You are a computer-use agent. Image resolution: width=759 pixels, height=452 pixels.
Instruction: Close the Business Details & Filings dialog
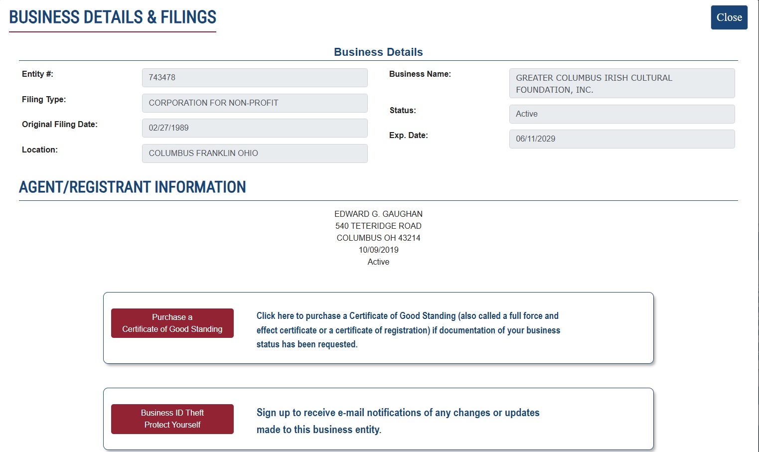pos(729,17)
